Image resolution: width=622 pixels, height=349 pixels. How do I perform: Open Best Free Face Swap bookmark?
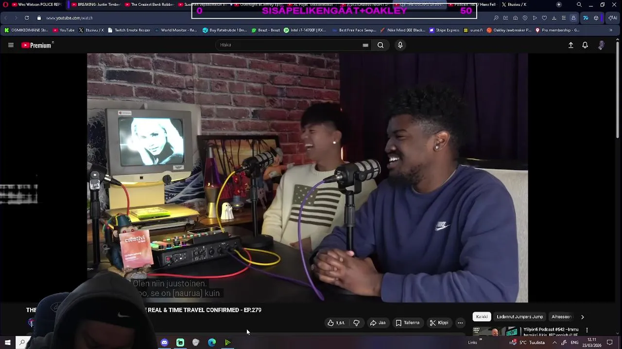[x=354, y=30]
